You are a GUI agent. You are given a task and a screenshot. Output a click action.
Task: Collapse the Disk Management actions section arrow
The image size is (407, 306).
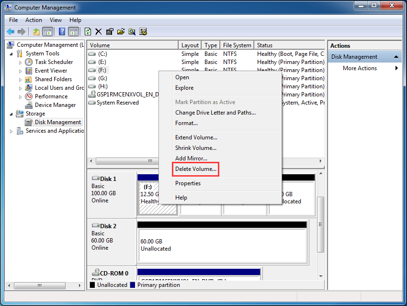coord(396,57)
